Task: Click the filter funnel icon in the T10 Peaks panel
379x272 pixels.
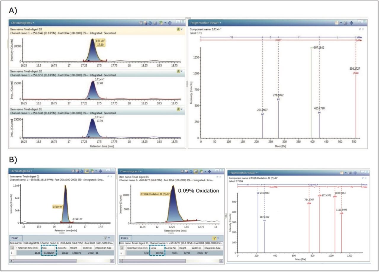Action: [105, 238]
